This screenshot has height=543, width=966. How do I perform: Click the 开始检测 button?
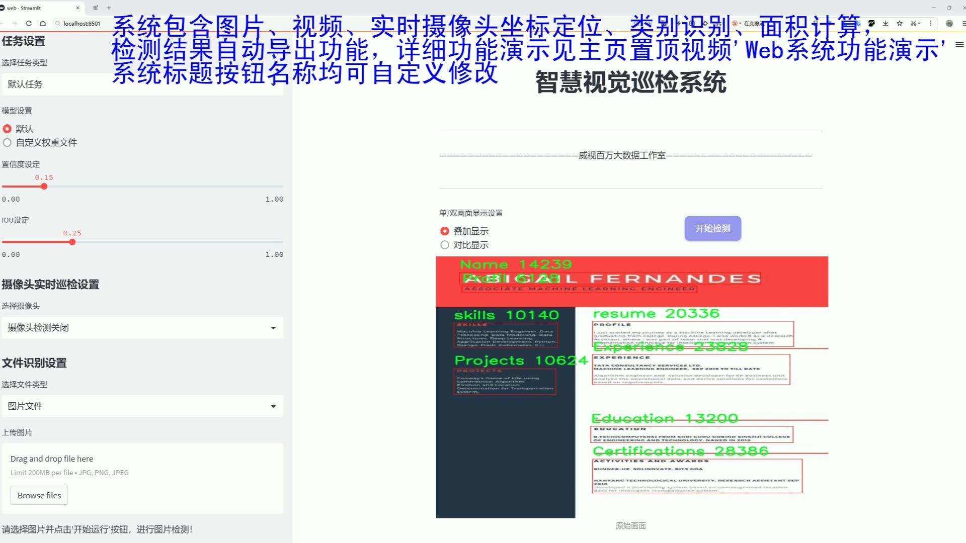(x=712, y=228)
